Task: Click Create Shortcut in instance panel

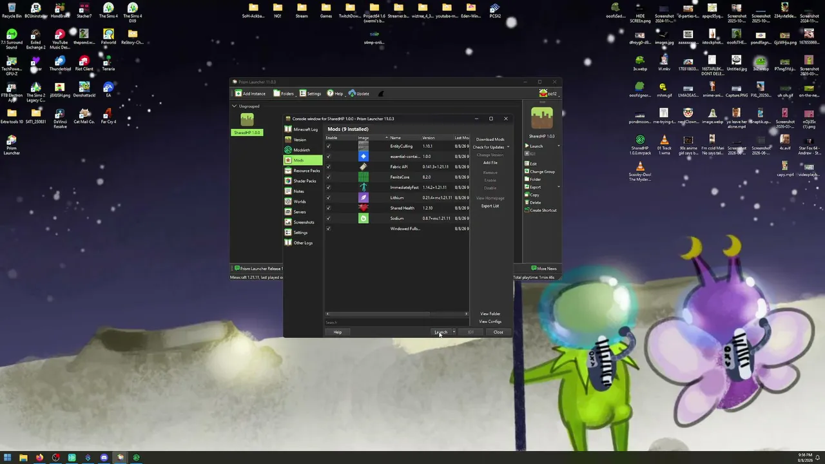Action: [x=541, y=211]
